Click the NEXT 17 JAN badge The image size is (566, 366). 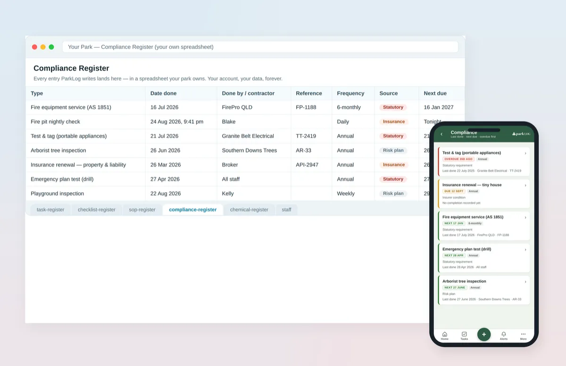454,223
